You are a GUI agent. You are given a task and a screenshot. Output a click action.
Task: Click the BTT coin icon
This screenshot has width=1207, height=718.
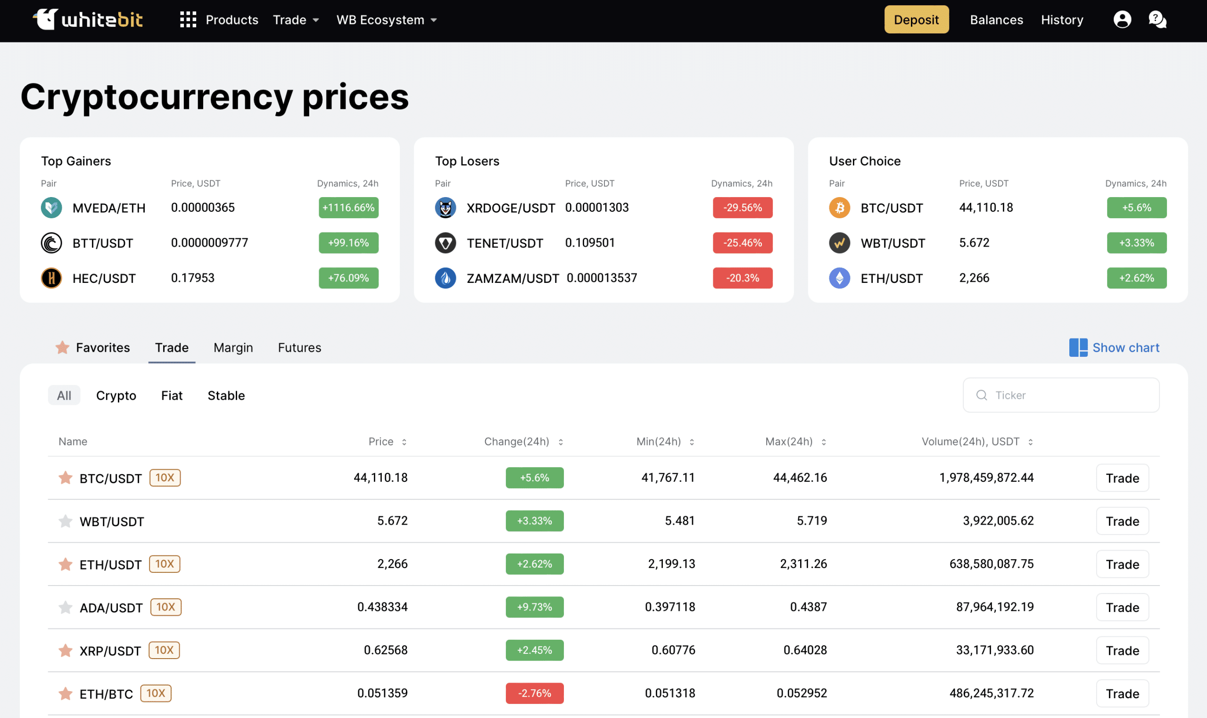click(51, 243)
